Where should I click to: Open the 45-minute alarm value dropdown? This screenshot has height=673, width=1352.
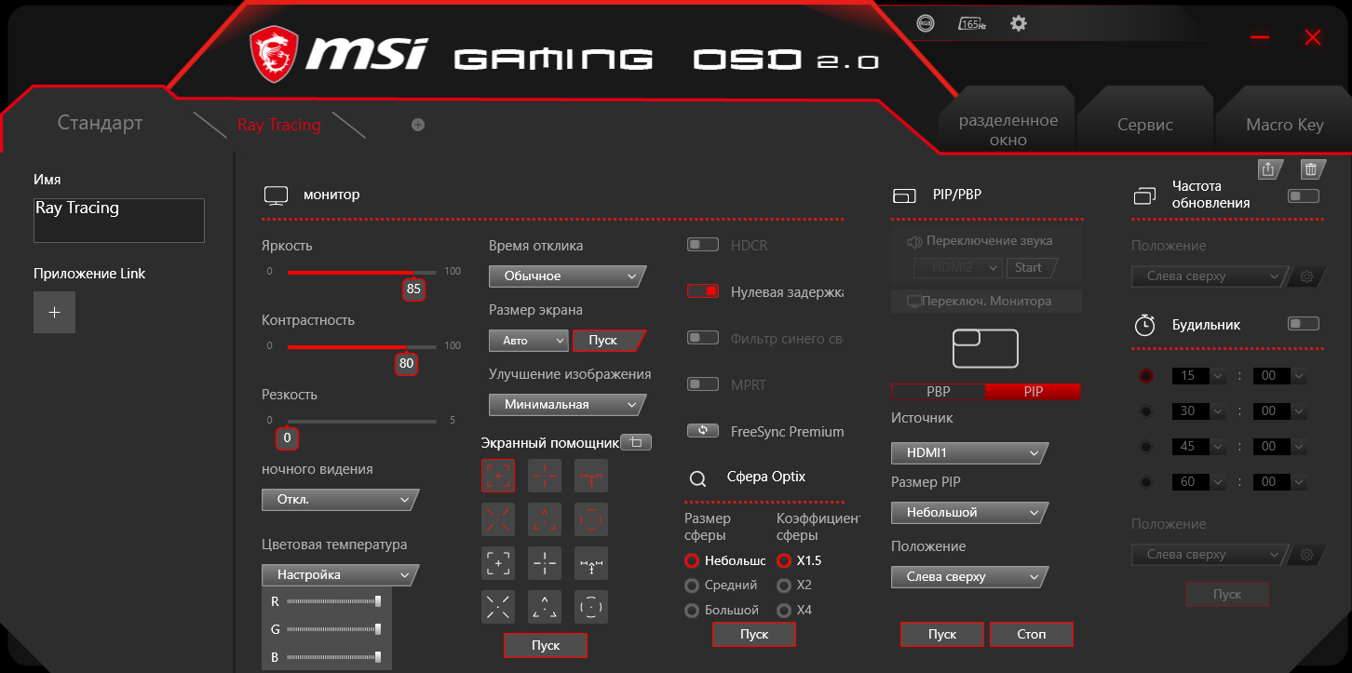pyautogui.click(x=1200, y=447)
